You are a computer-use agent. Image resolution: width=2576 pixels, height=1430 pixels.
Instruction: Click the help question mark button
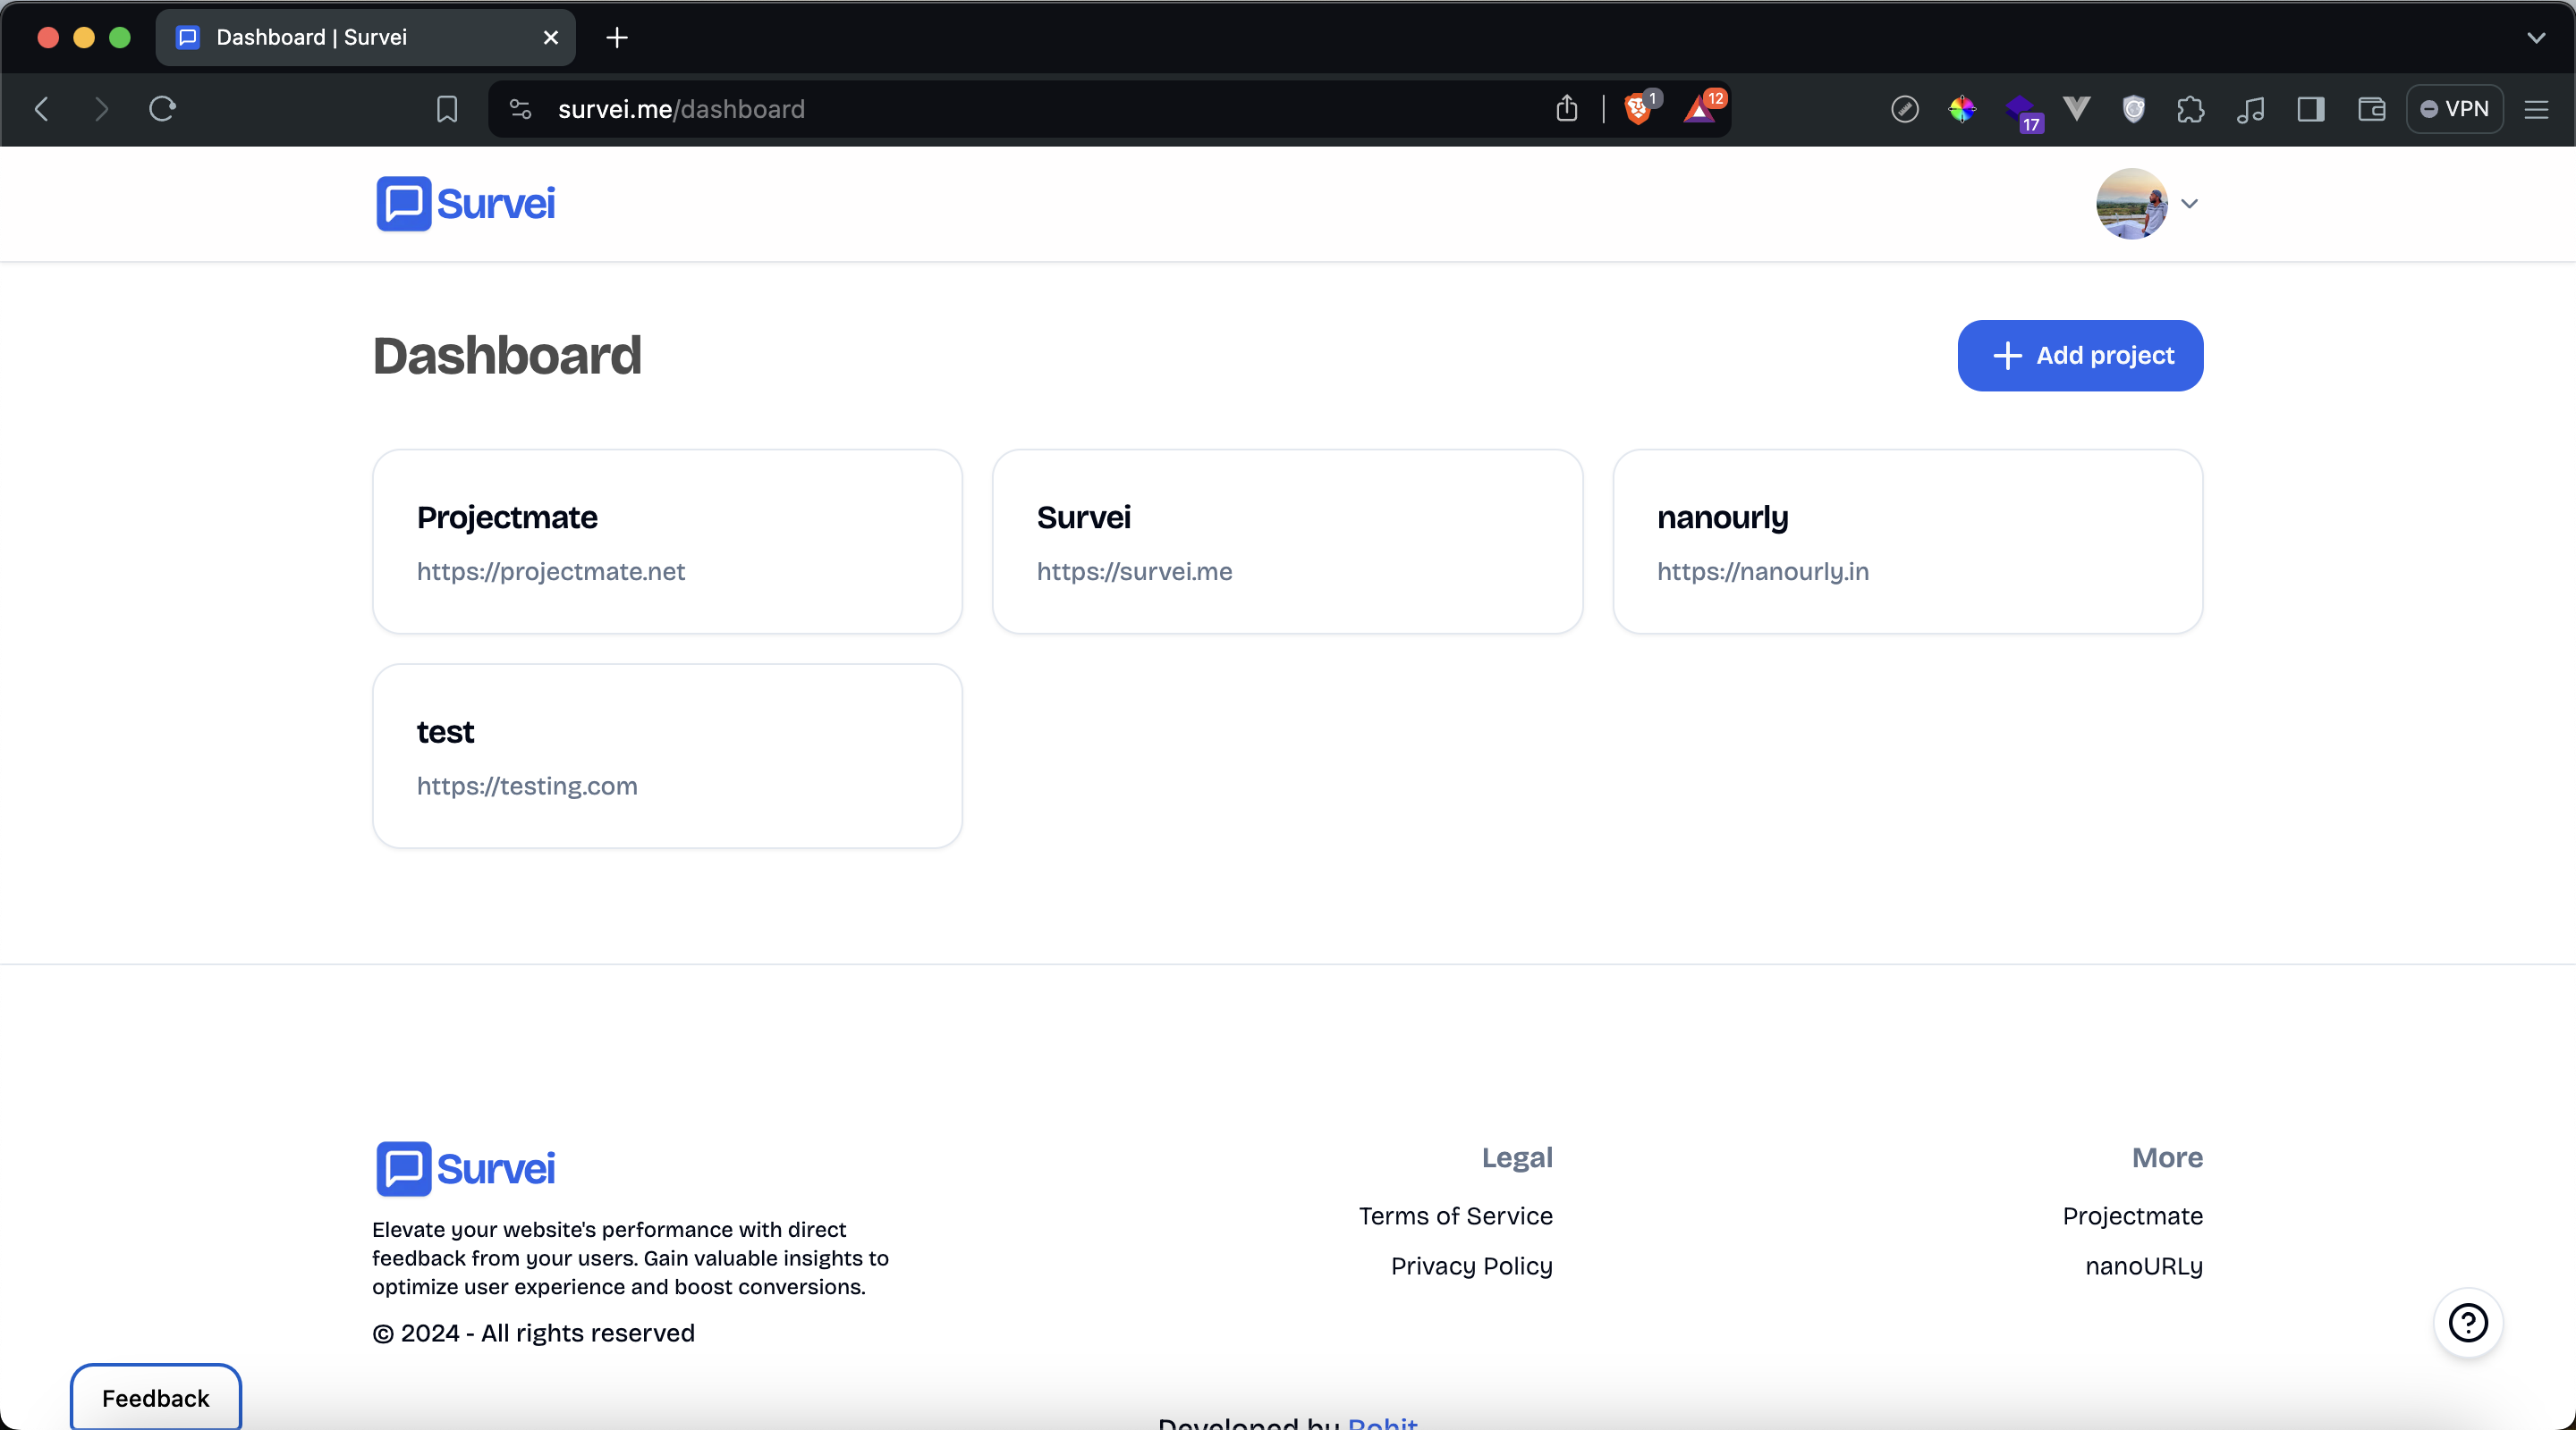tap(2468, 1323)
